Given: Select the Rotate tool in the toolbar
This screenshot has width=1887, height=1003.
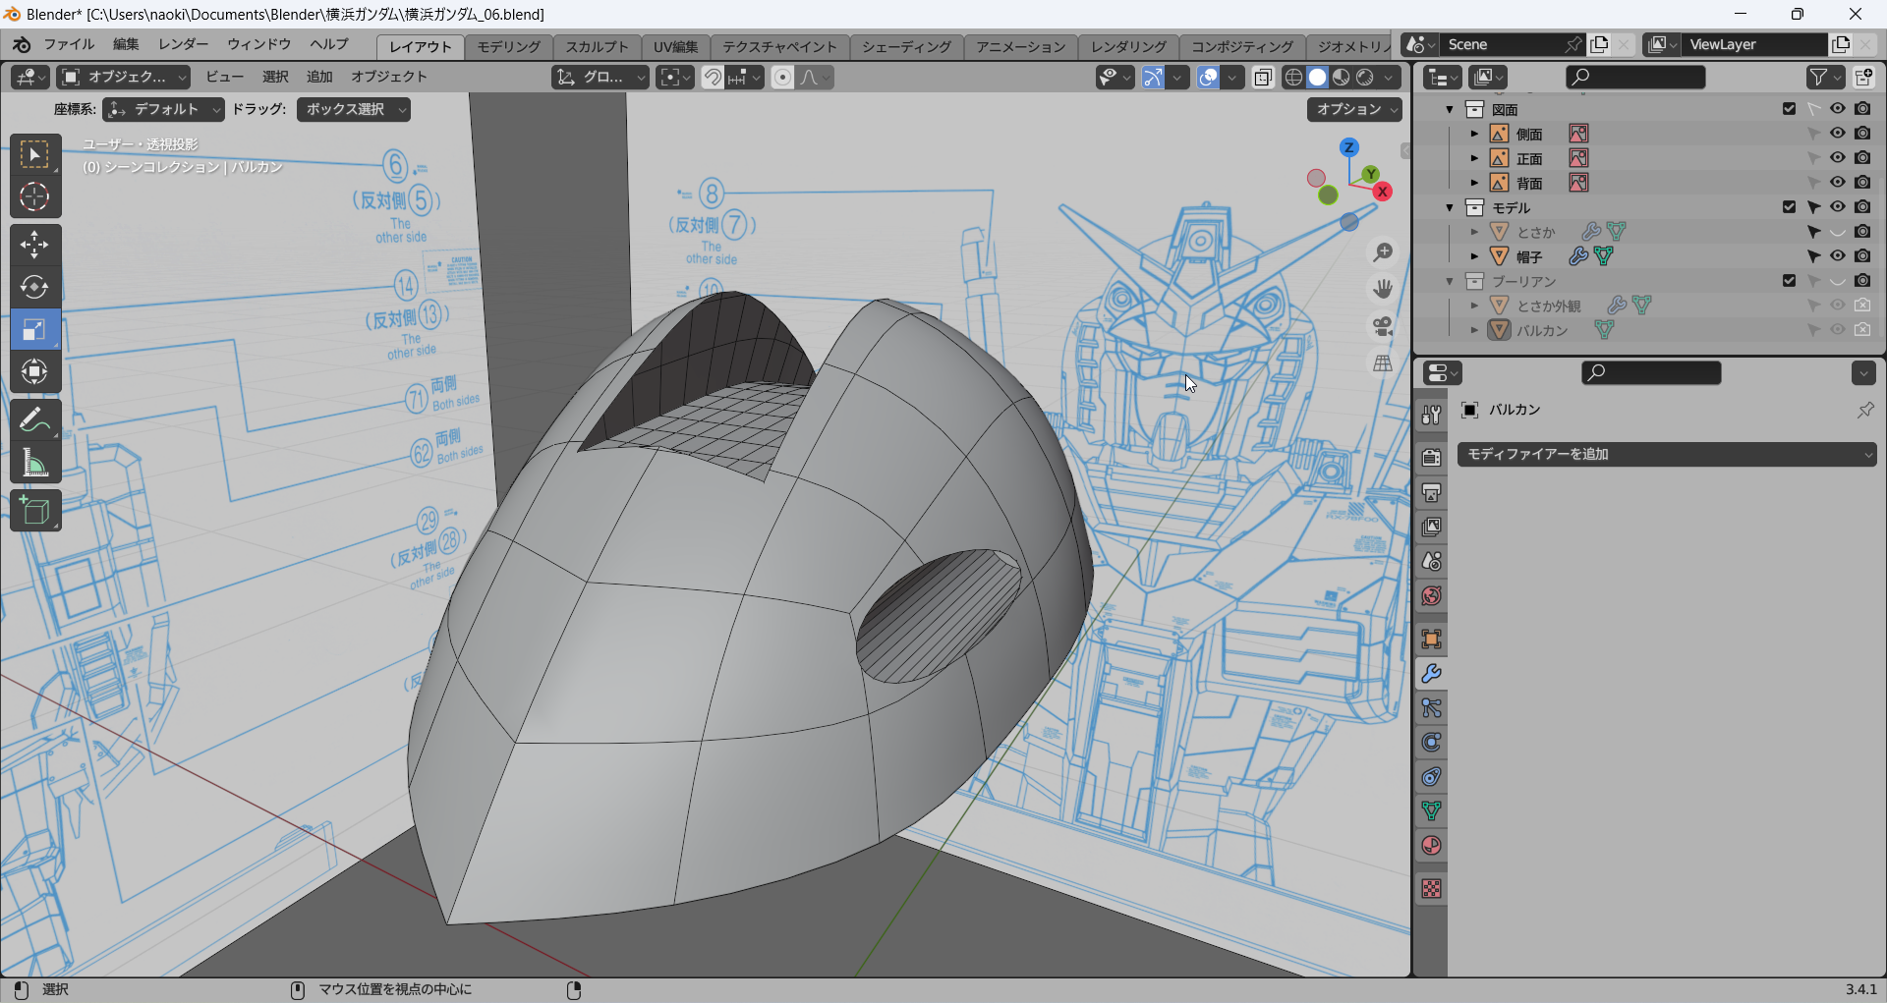Looking at the screenshot, I should click(34, 287).
